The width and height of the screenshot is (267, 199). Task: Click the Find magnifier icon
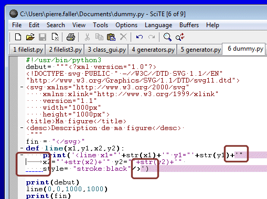[167, 37]
